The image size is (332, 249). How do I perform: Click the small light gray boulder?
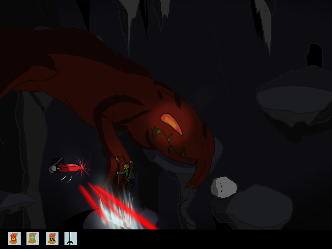(x=224, y=187)
